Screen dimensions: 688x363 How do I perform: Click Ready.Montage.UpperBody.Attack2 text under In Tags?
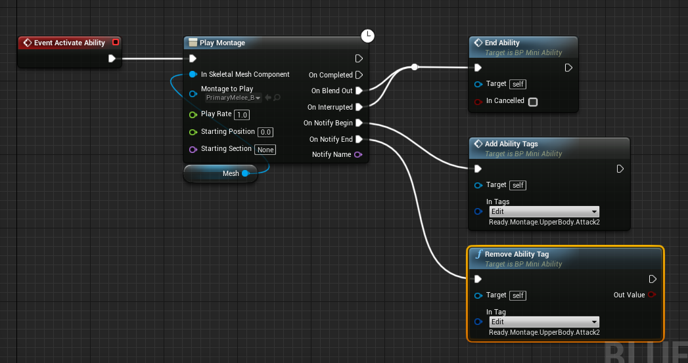coord(544,223)
